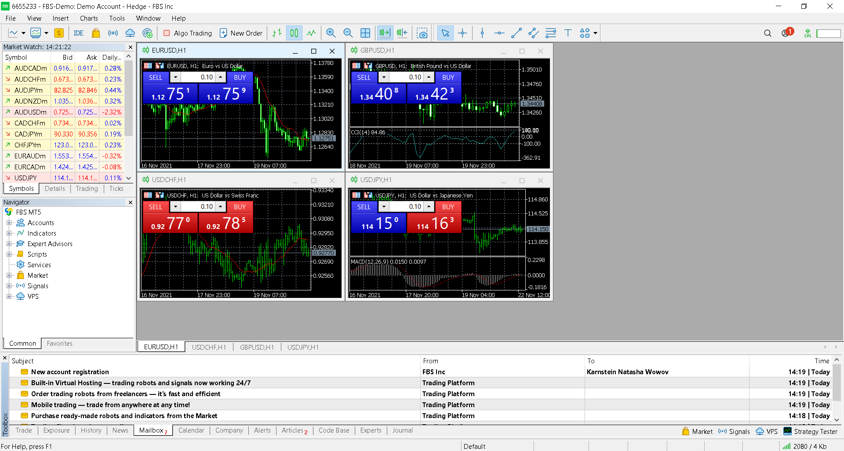
Task: Click the Depth of Market dollar icon
Action: (x=59, y=33)
